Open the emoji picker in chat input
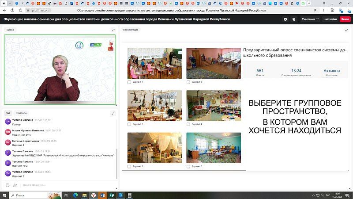This screenshot has width=353, height=199. pyautogui.click(x=8, y=185)
